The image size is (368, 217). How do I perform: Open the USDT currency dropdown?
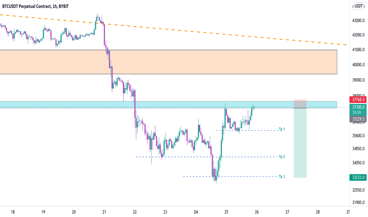[359, 6]
